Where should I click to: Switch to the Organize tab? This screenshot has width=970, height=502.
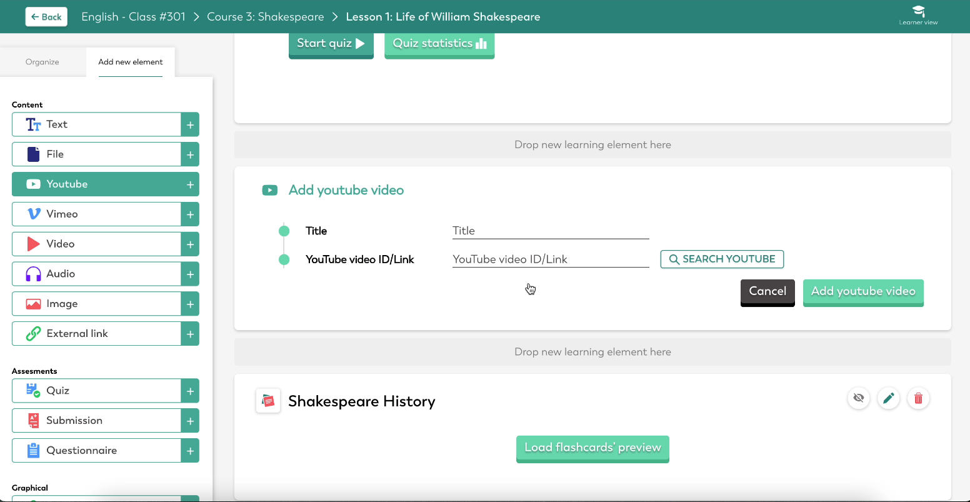point(42,61)
